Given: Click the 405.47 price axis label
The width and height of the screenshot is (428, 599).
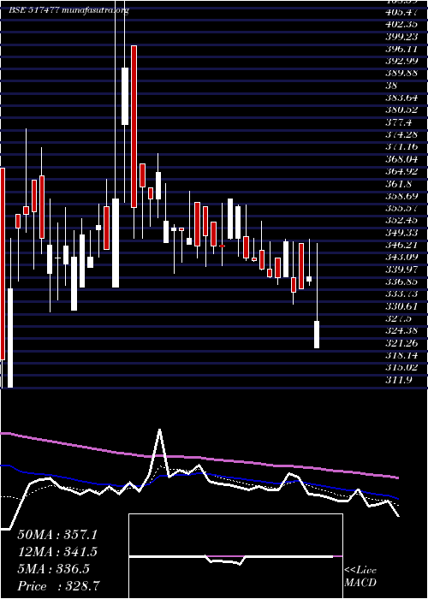Looking at the screenshot, I should coord(401,13).
